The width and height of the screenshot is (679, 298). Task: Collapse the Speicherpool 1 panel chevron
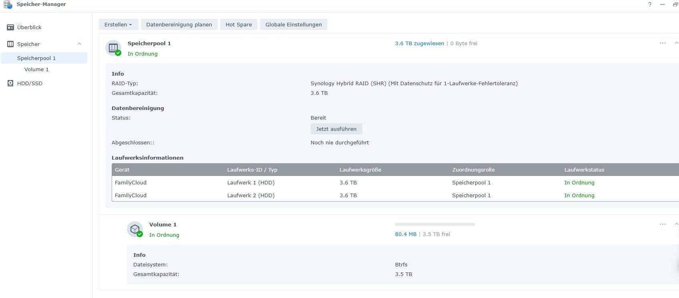(676, 43)
